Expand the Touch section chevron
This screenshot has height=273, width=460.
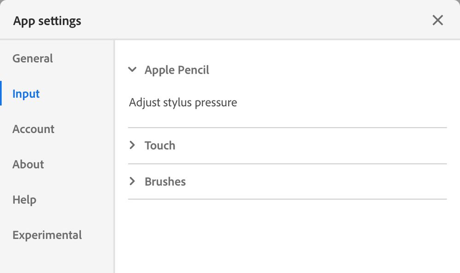[x=133, y=145]
